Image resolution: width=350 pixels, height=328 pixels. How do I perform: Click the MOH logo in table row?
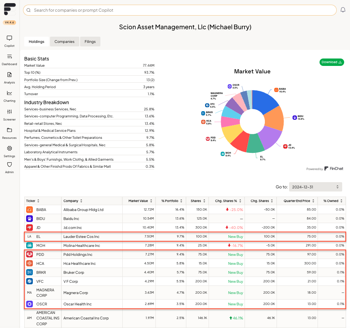[x=29, y=245]
